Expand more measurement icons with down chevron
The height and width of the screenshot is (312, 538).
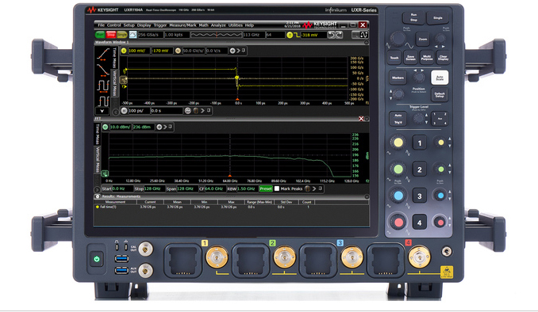pyautogui.click(x=102, y=111)
